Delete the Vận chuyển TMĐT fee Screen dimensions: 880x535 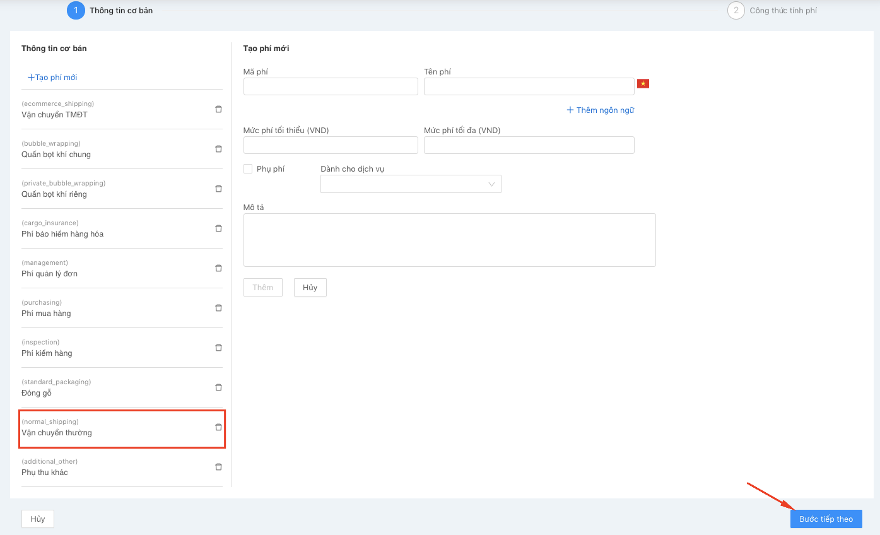click(218, 109)
